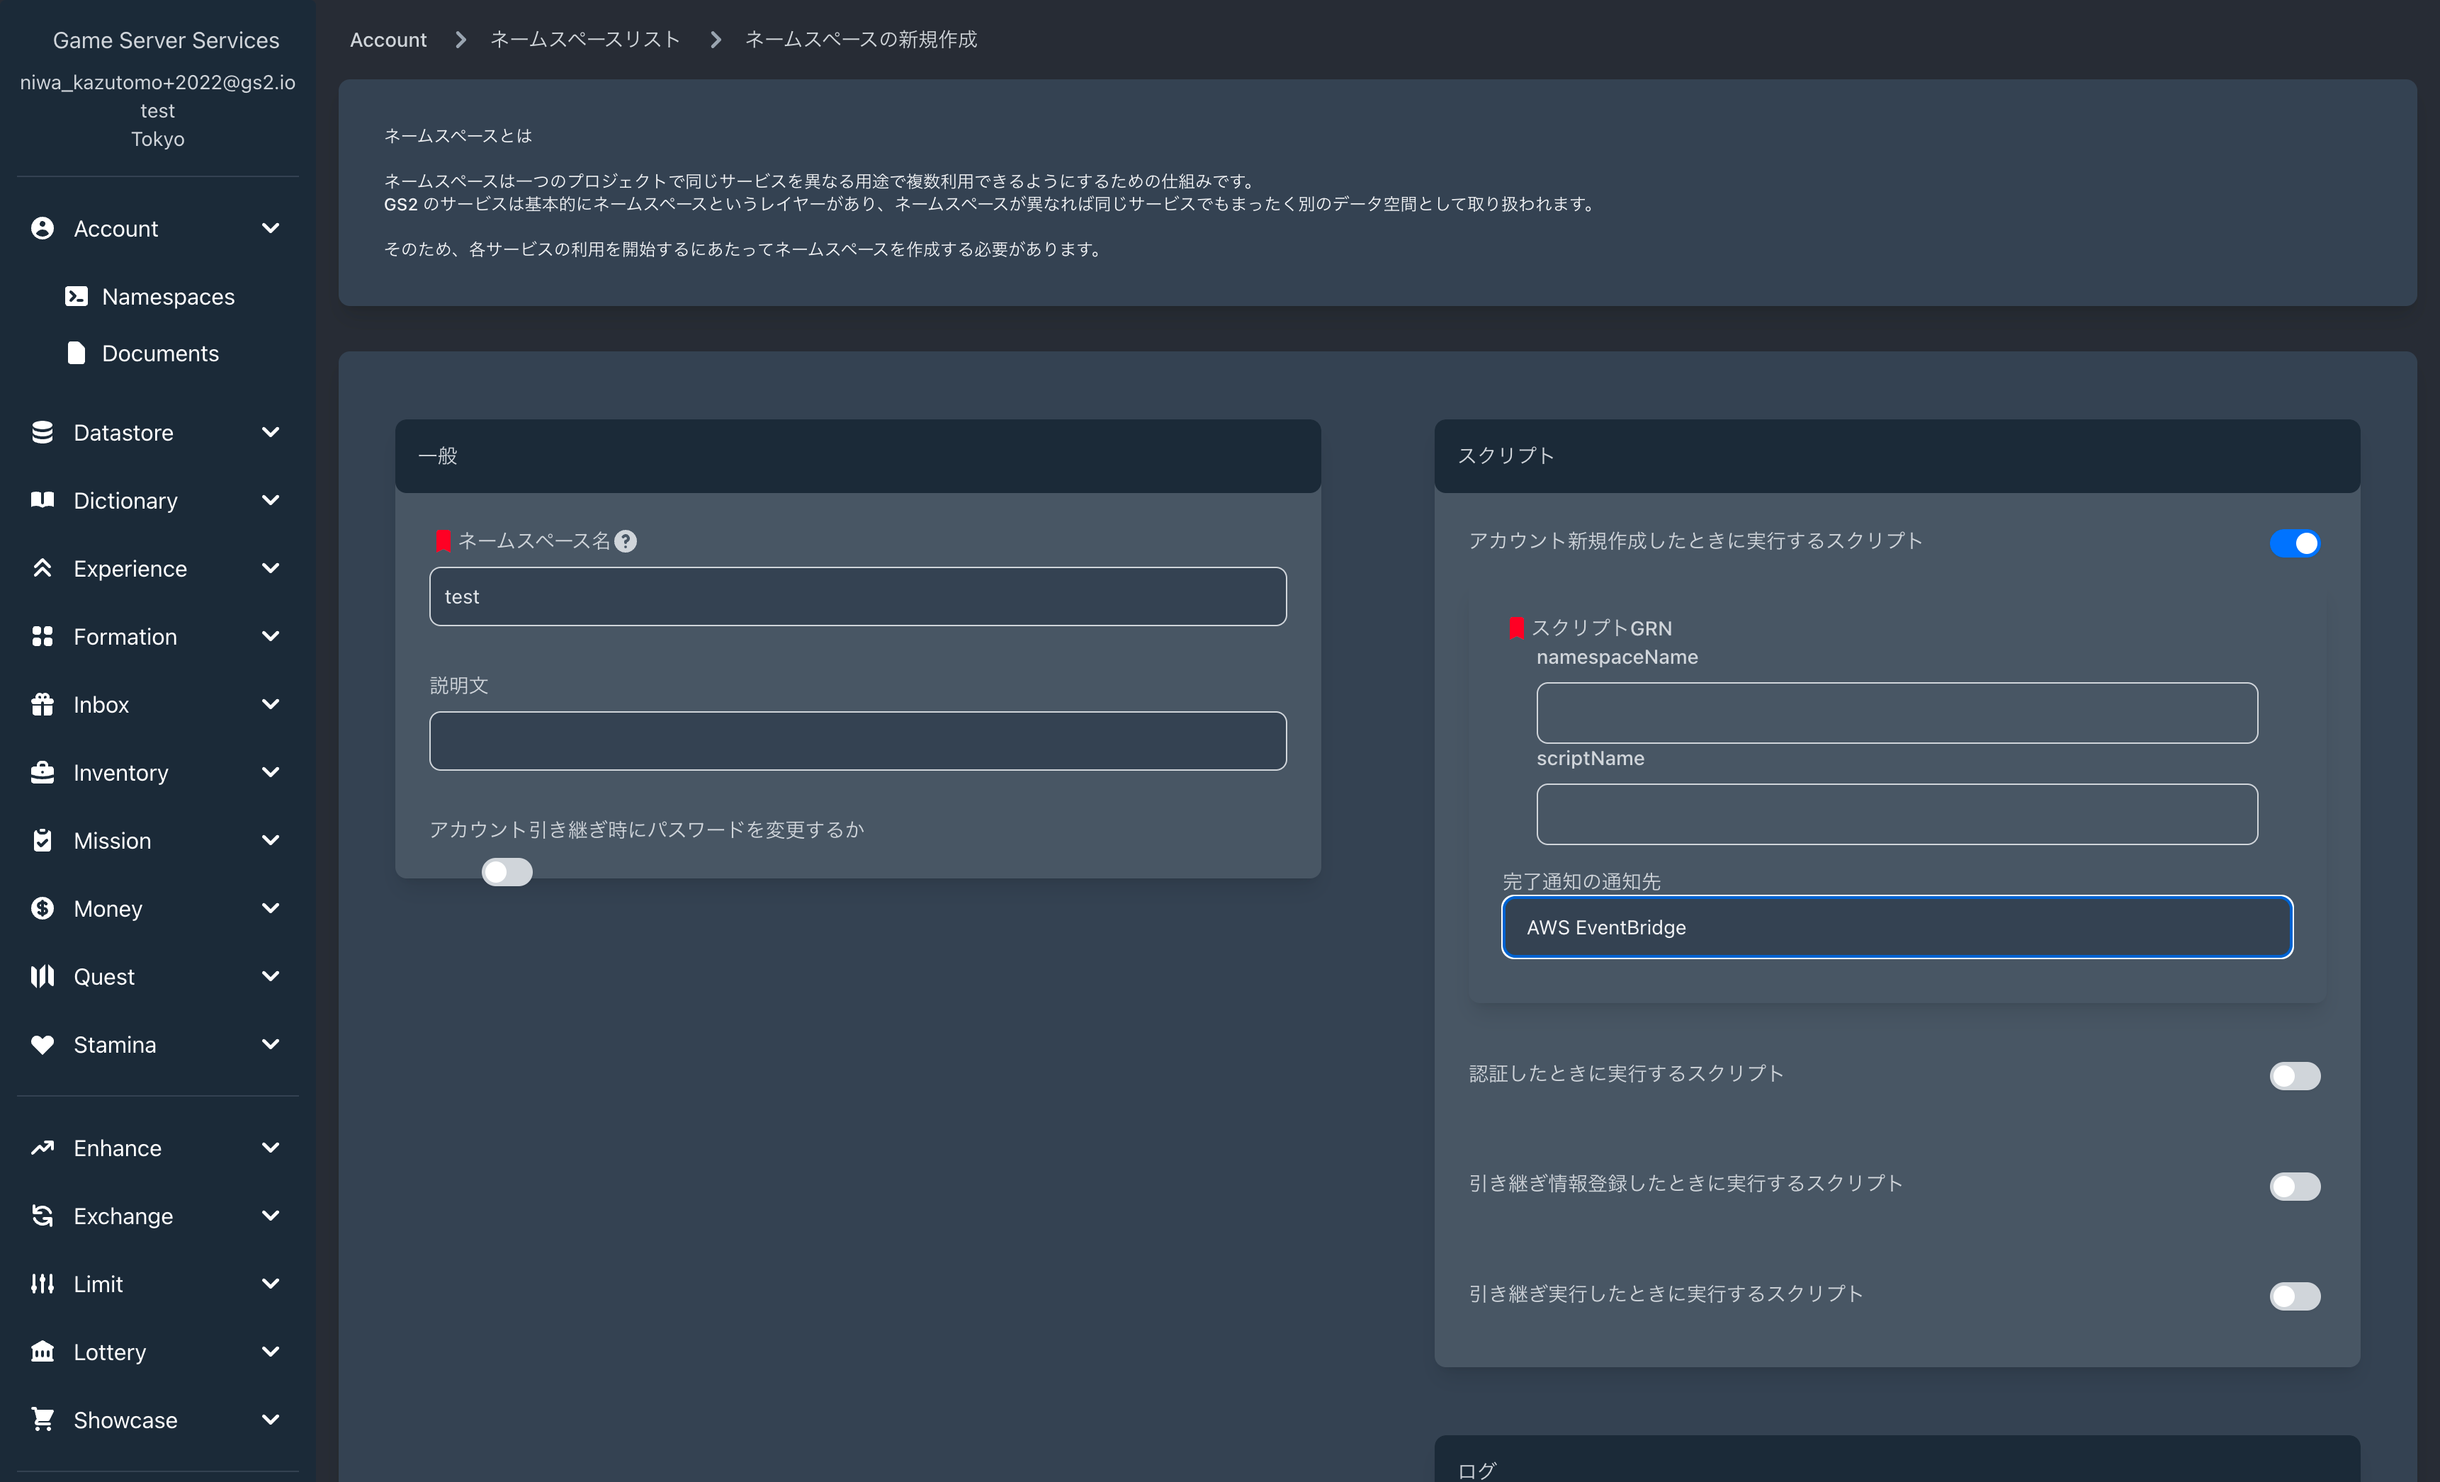This screenshot has width=2440, height=1482.
Task: Click the Namespaces terminal icon
Action: click(x=77, y=297)
